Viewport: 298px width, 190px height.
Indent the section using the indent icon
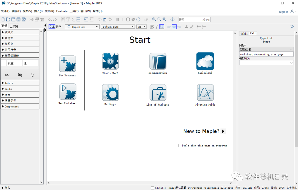pos(86,19)
